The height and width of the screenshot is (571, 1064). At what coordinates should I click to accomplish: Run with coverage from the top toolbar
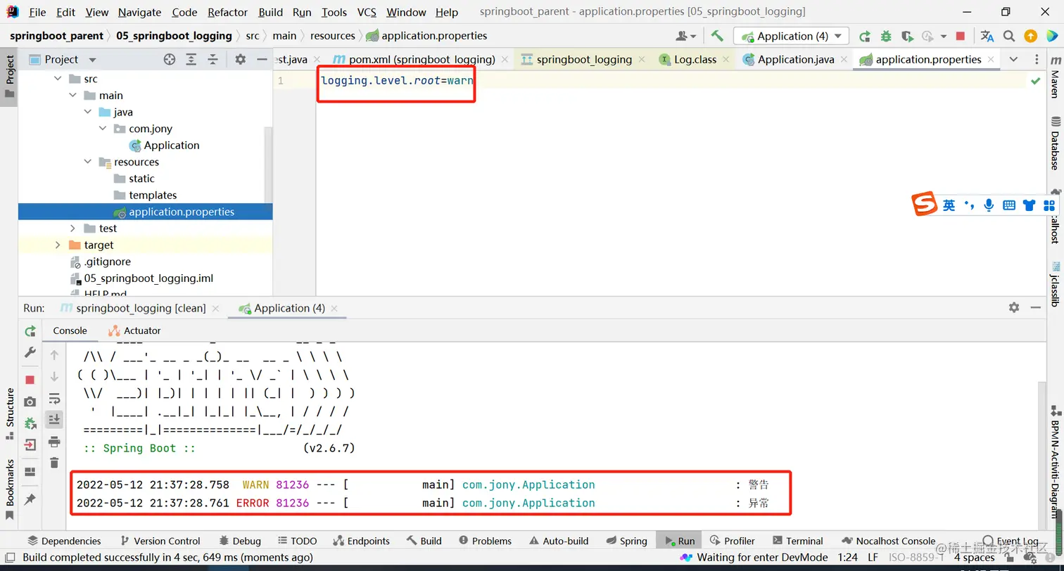(x=907, y=36)
